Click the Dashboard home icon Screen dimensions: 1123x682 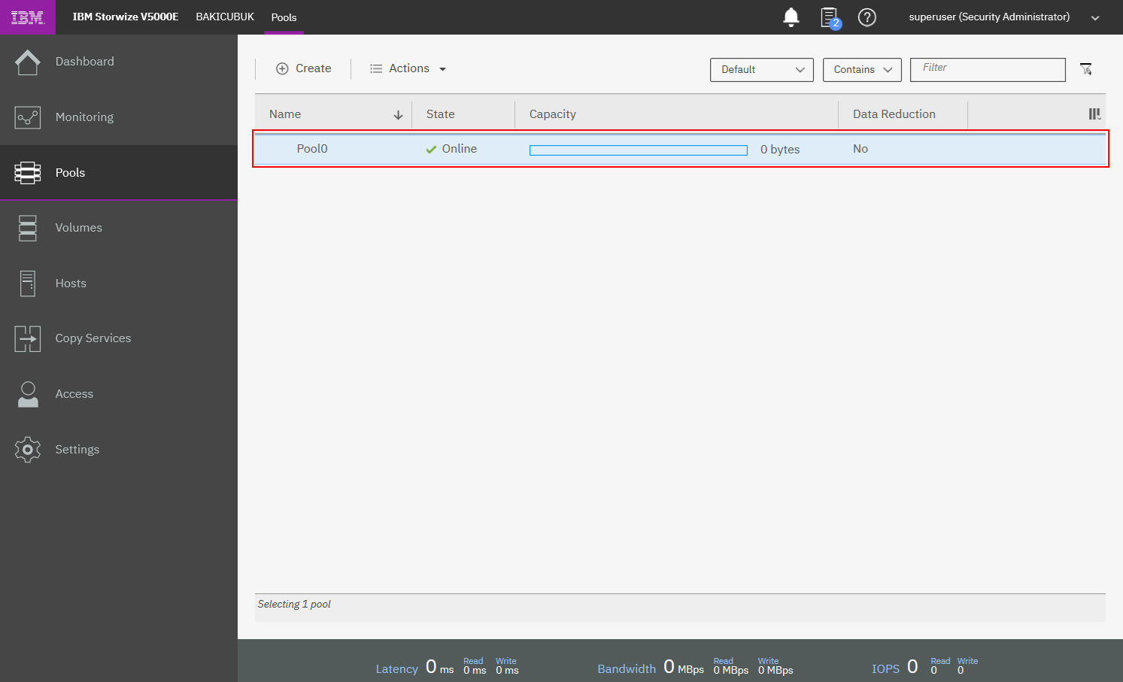coord(28,62)
